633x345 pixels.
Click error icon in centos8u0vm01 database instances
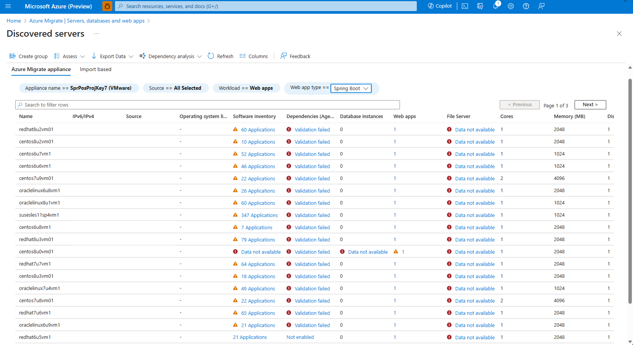pyautogui.click(x=342, y=252)
